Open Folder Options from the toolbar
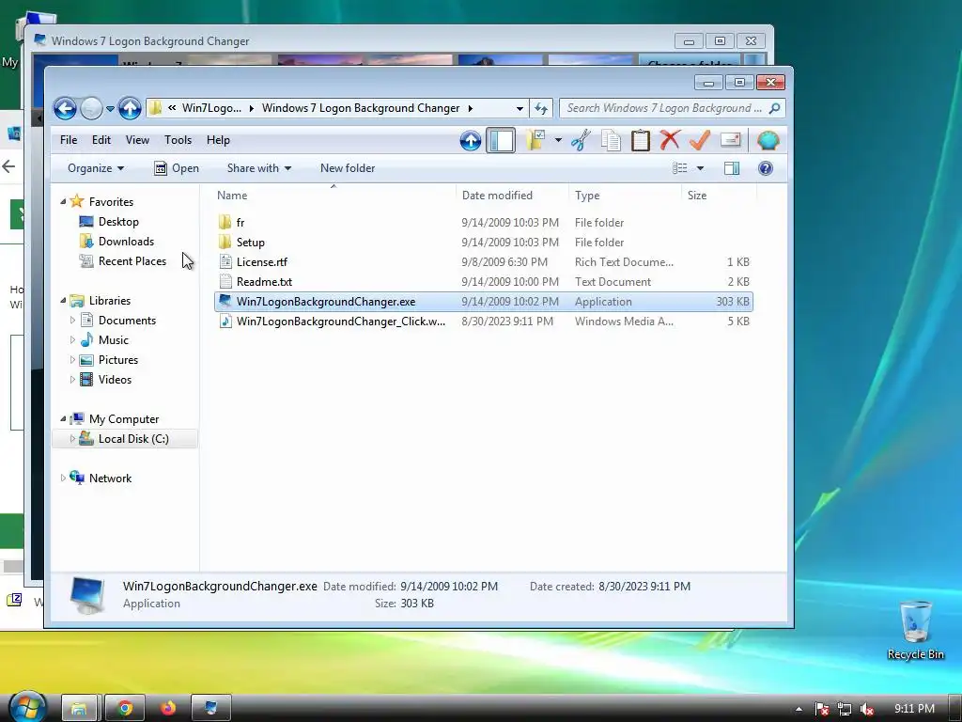The width and height of the screenshot is (962, 722). 535,141
